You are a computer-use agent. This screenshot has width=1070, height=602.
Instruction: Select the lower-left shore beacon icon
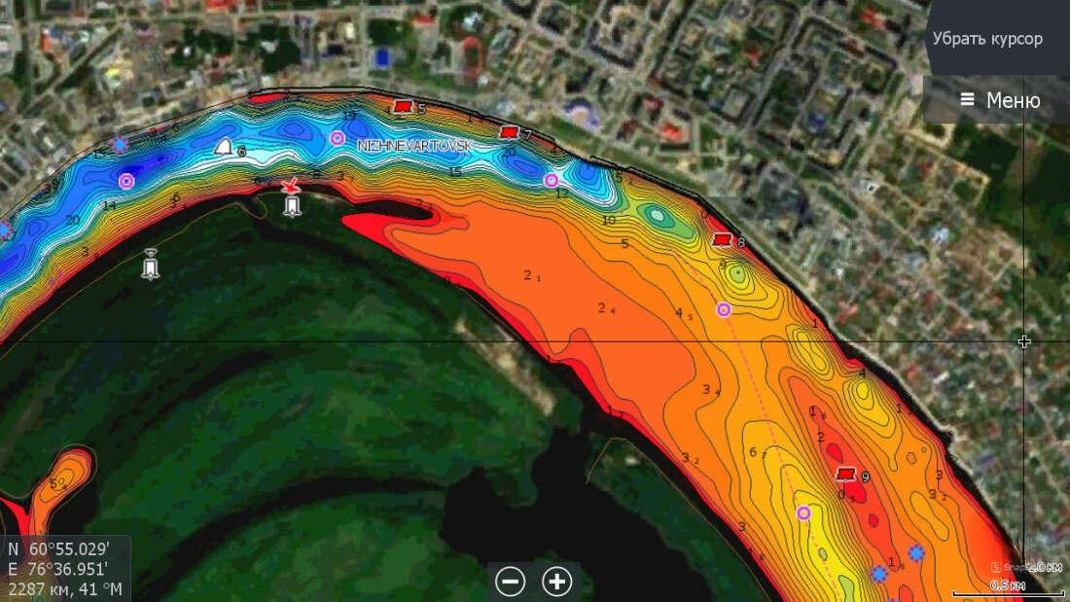150,265
